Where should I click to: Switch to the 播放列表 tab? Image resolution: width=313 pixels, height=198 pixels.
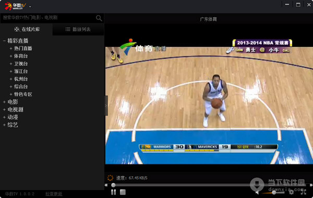[78, 29]
